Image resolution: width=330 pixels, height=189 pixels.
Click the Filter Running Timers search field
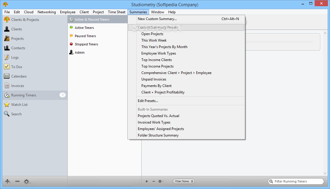click(x=296, y=181)
